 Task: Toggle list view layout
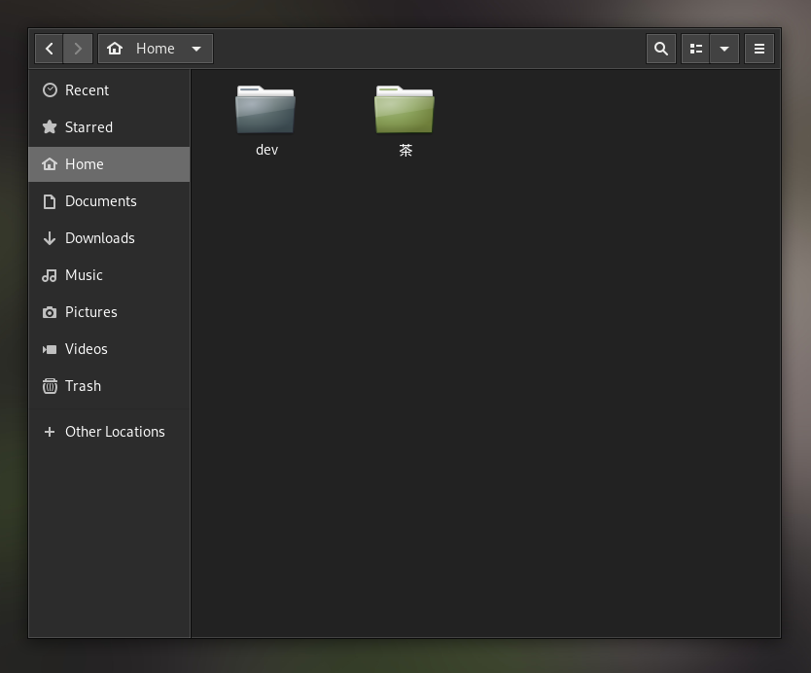[x=695, y=49]
